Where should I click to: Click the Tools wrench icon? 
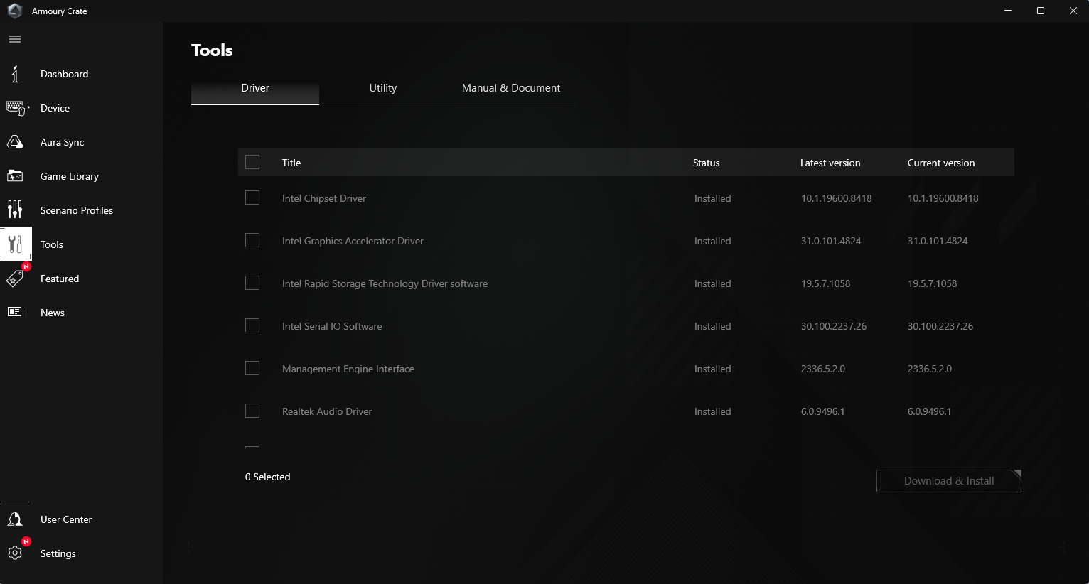pos(16,244)
